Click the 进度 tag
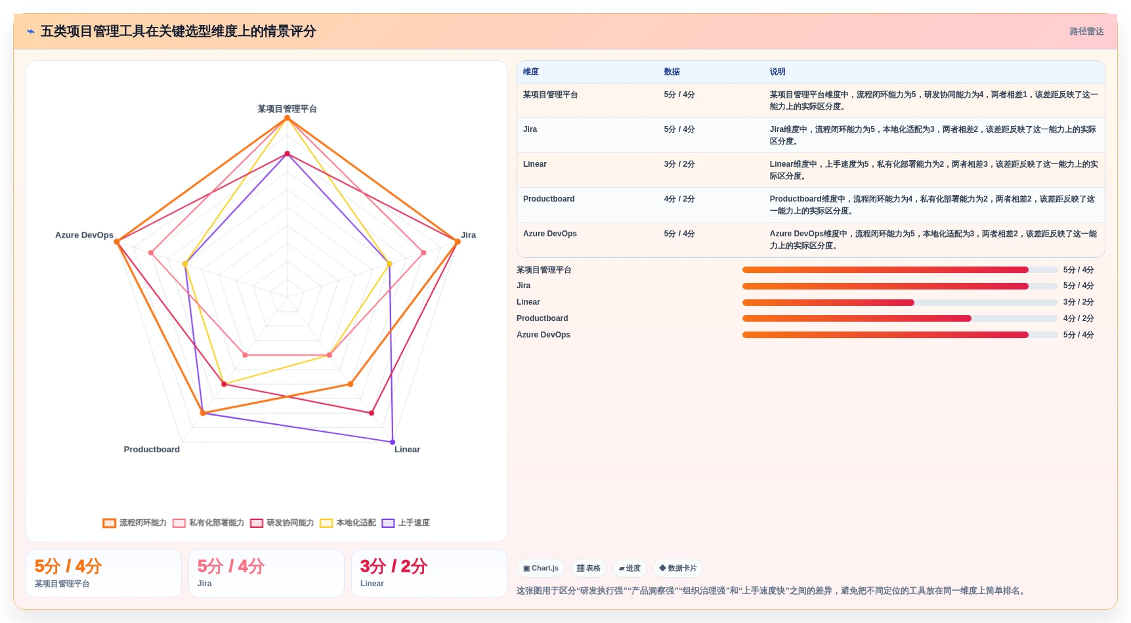Viewport: 1131px width, 623px height. (630, 569)
